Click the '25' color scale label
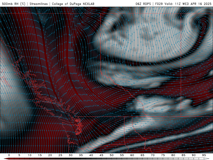 60,155
